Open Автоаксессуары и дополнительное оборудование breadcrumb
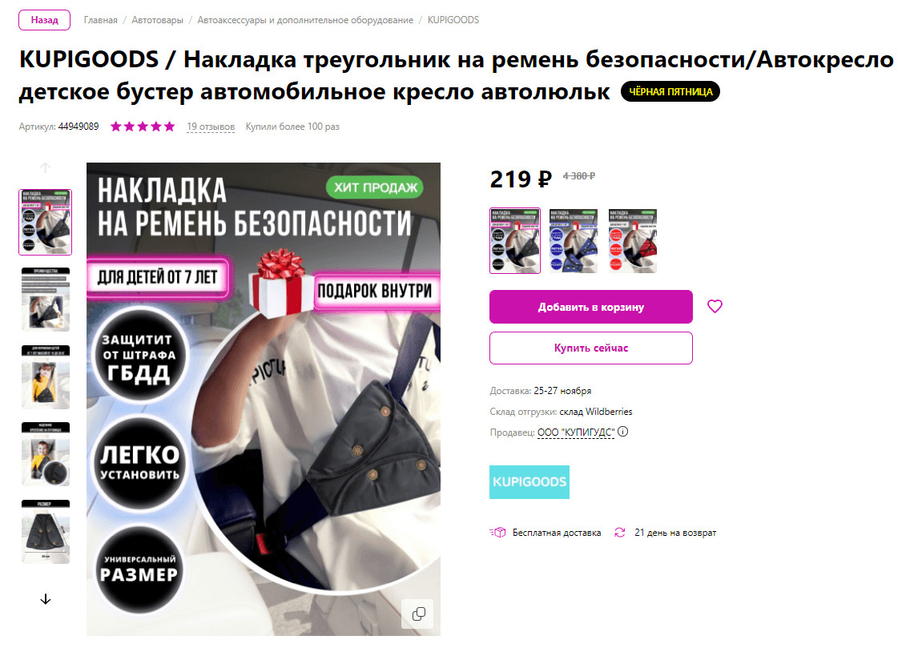This screenshot has height=664, width=922. pyautogui.click(x=305, y=20)
